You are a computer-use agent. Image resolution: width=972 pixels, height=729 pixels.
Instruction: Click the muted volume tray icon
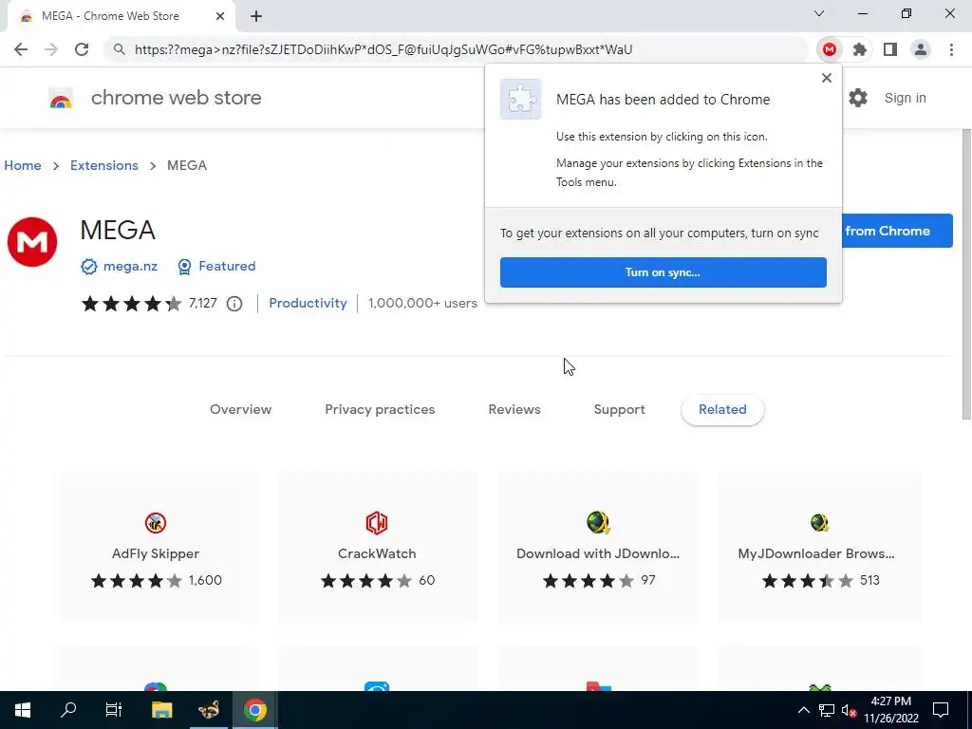(x=849, y=710)
